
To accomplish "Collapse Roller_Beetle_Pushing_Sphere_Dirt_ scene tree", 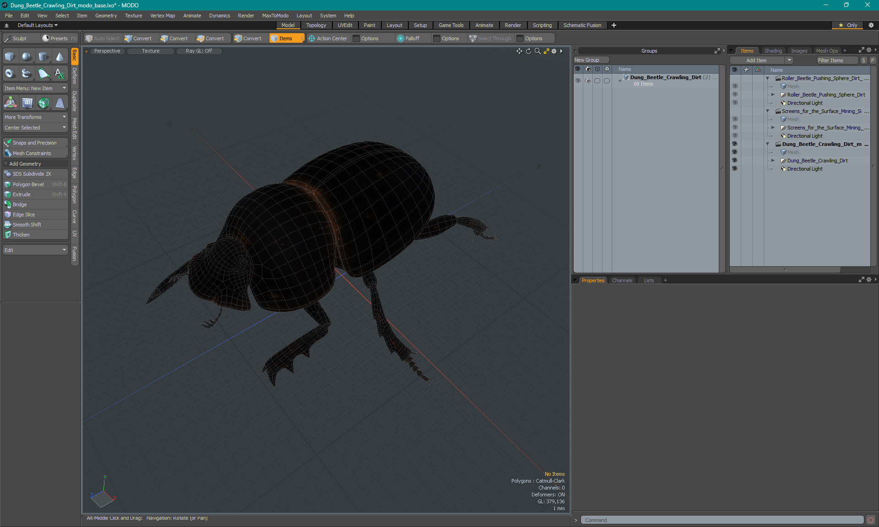I will point(768,78).
